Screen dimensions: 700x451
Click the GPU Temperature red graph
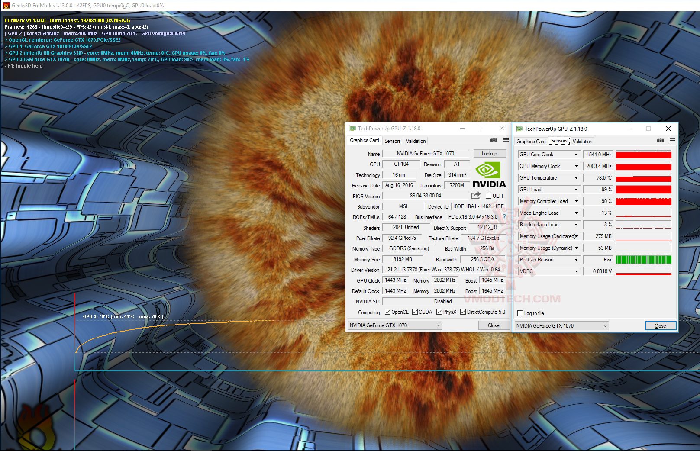pos(643,178)
